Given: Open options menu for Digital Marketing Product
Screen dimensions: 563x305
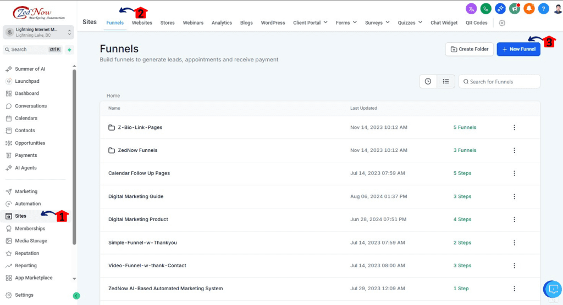Looking at the screenshot, I should [x=514, y=219].
